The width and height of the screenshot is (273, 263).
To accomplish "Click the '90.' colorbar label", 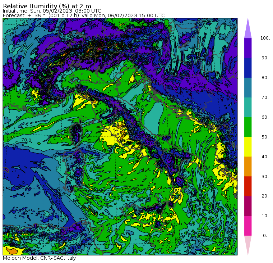I will click(265, 58).
